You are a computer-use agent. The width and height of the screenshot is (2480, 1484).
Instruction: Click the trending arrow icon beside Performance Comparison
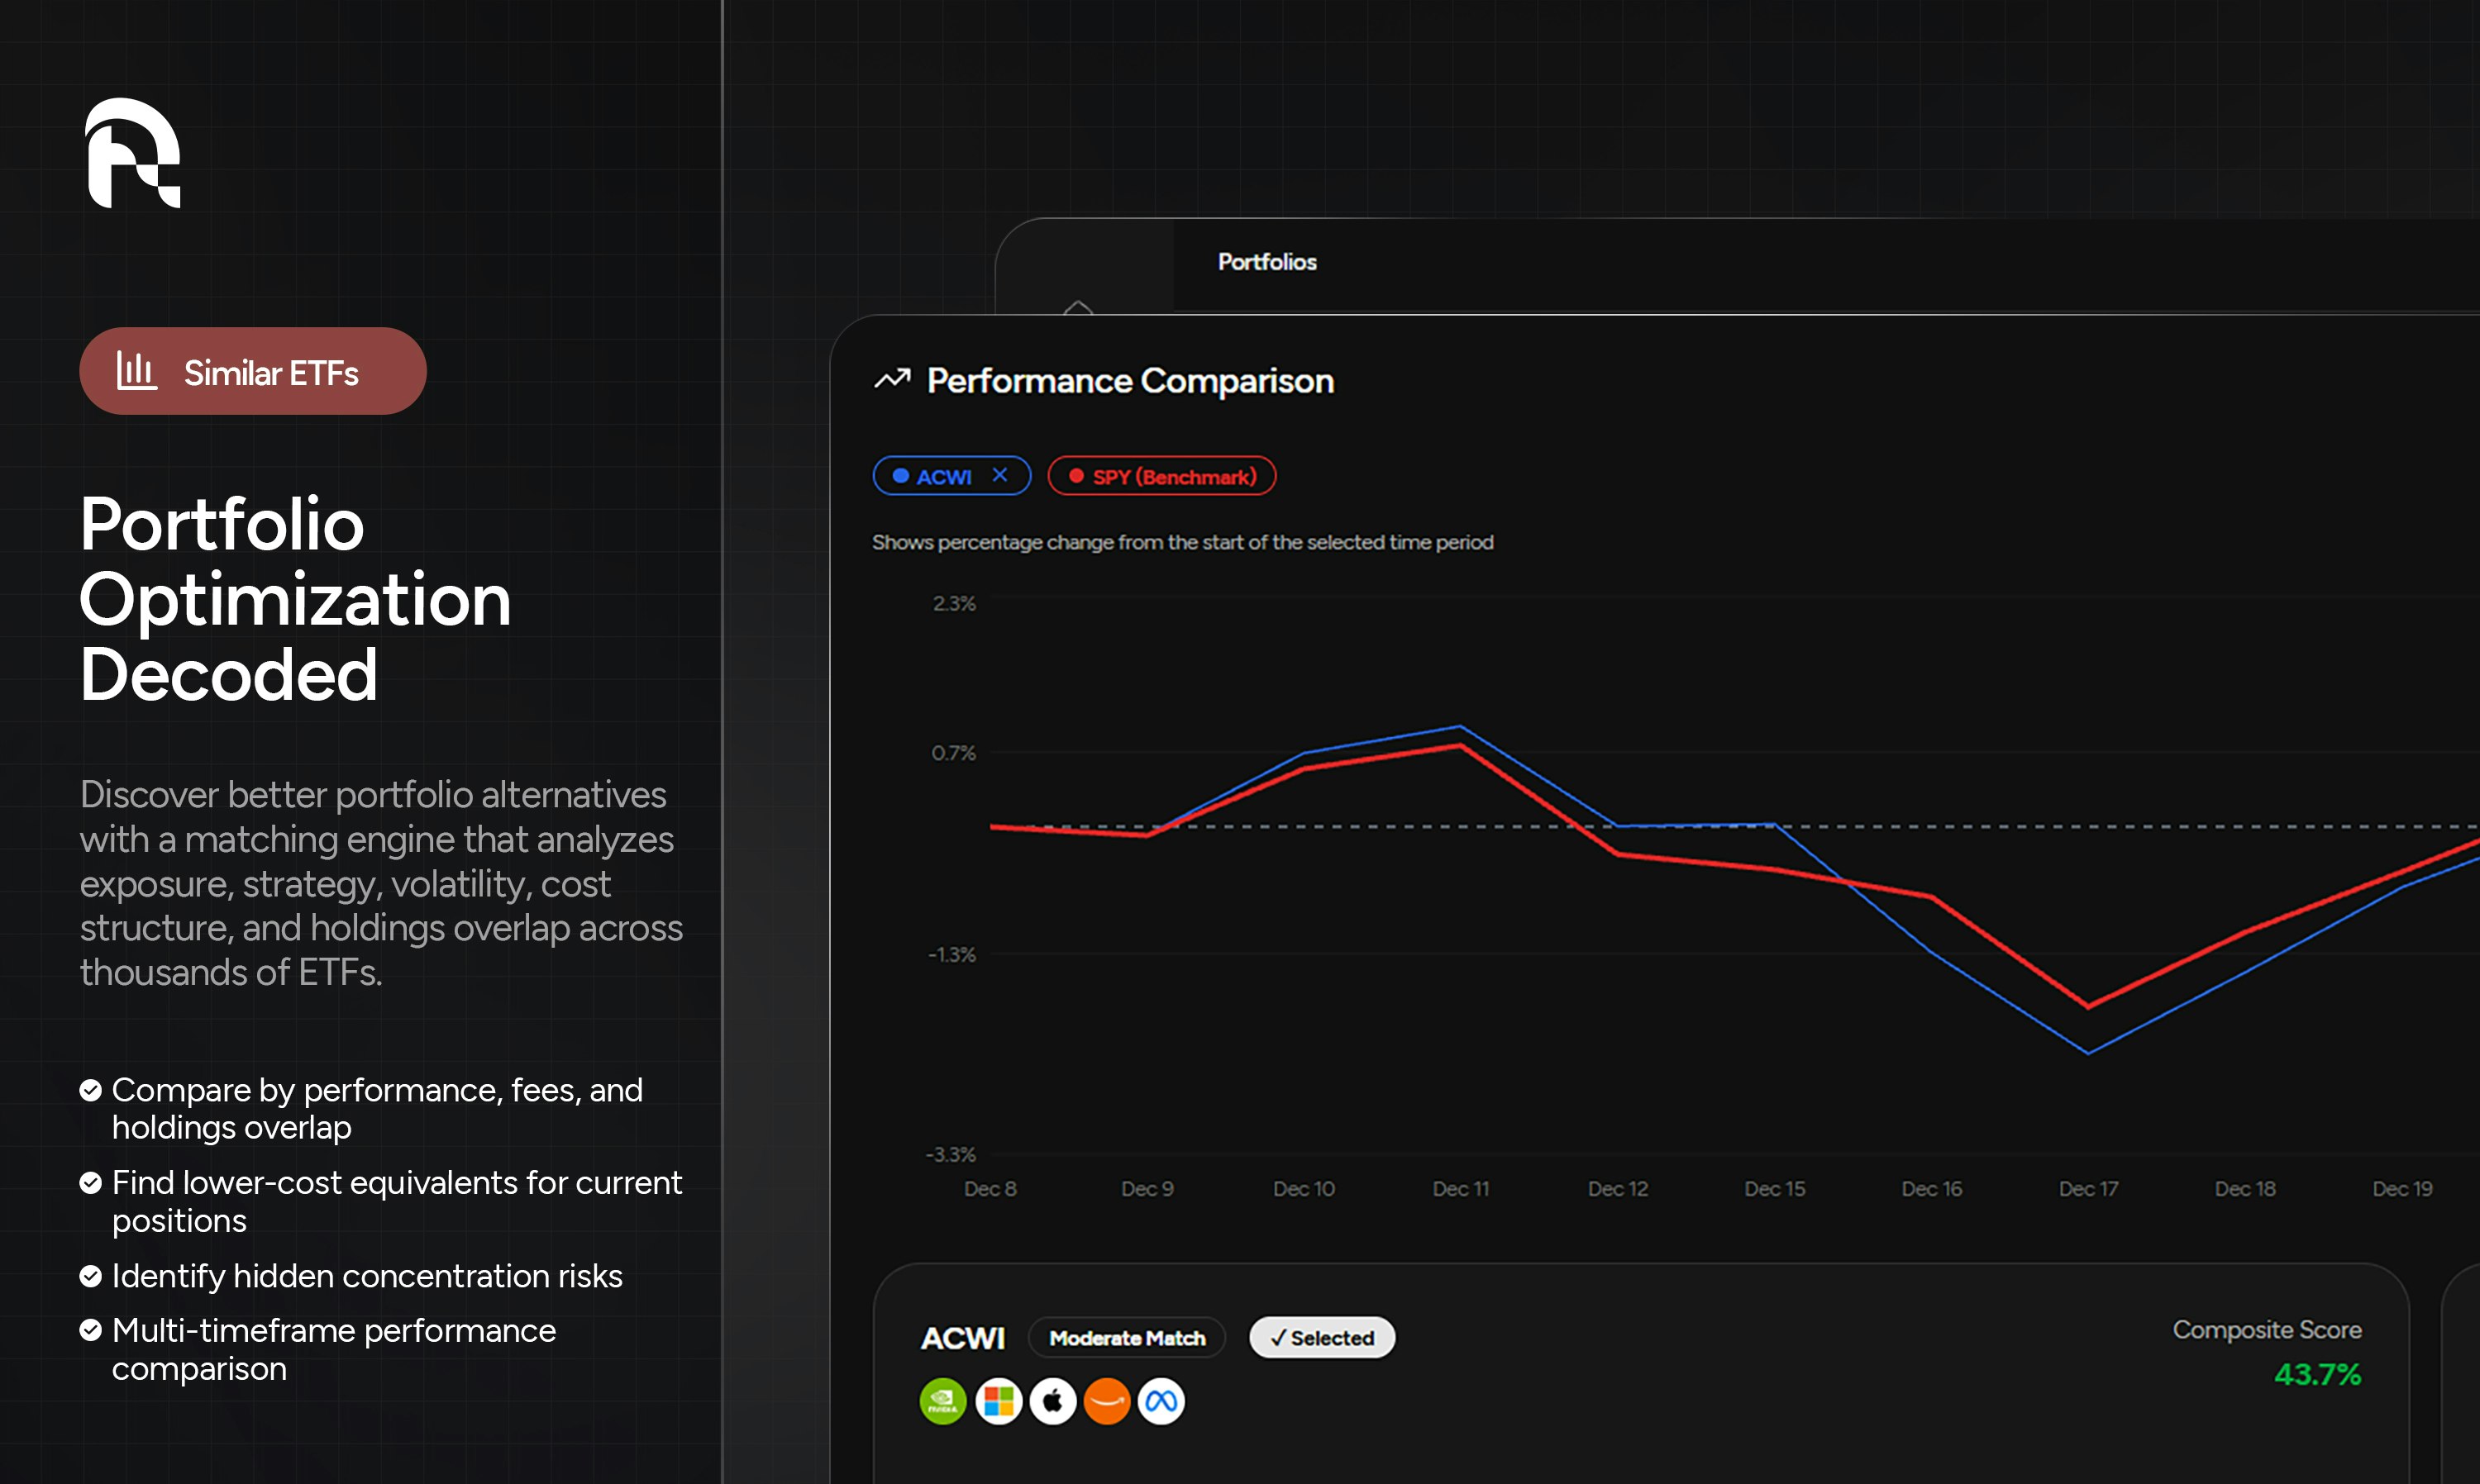[x=892, y=379]
